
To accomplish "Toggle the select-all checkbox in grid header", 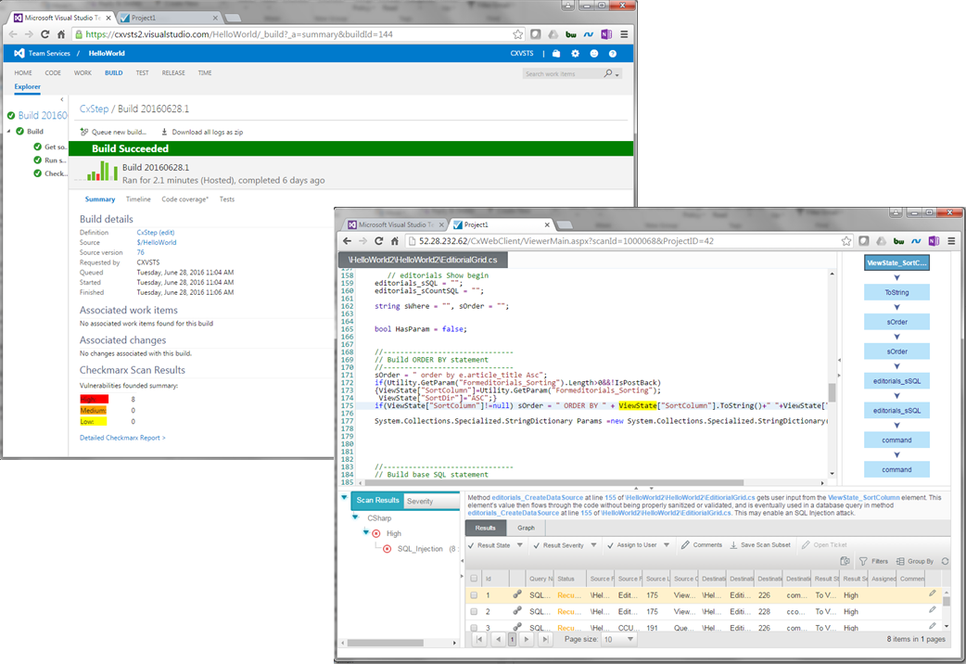I will (x=474, y=578).
